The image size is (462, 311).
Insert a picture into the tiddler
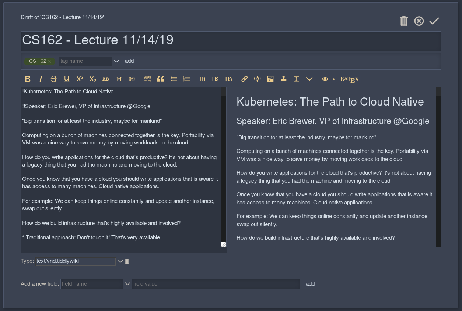[x=270, y=79]
